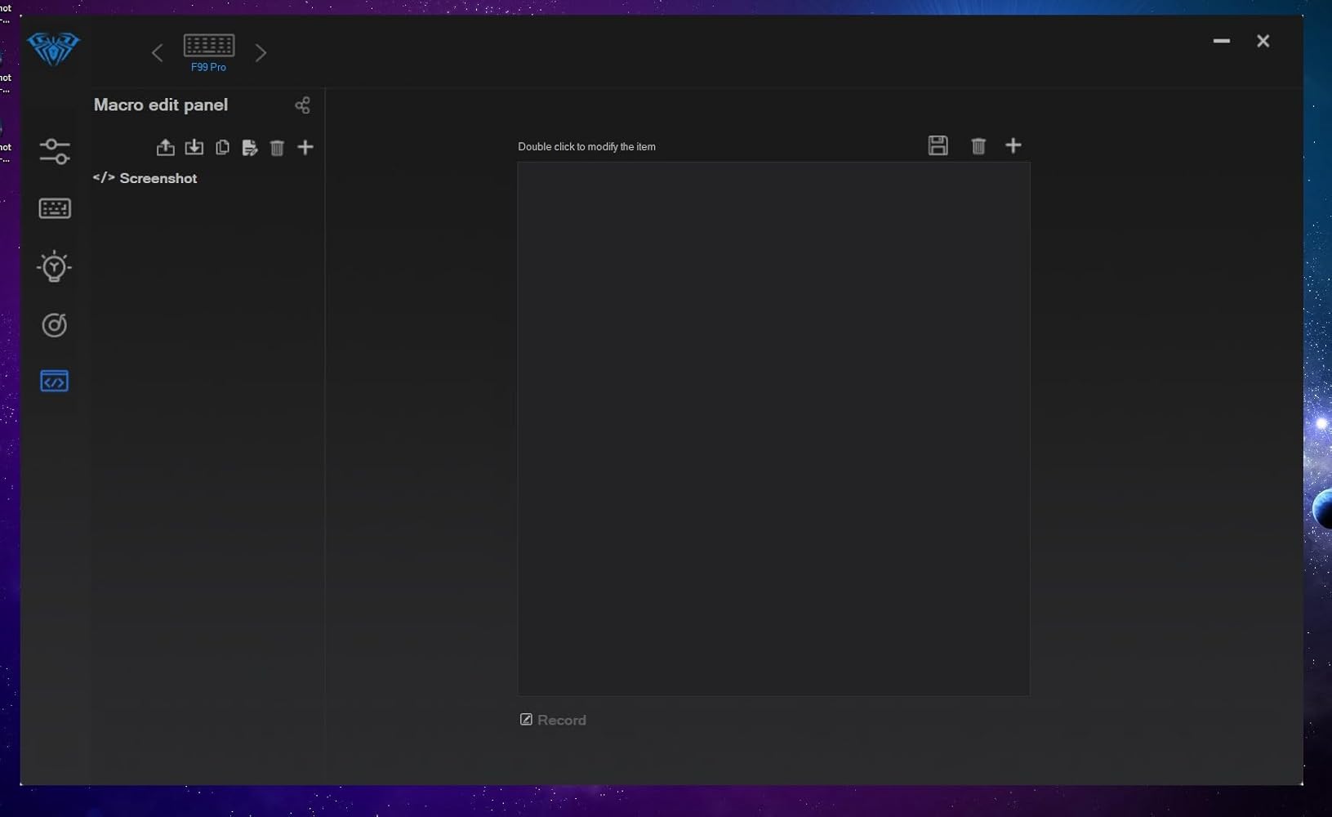The image size is (1332, 817).
Task: Select the Screenshot macro in the list
Action: (158, 178)
